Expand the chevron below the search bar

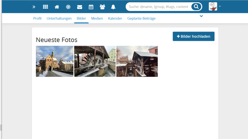(201, 16)
